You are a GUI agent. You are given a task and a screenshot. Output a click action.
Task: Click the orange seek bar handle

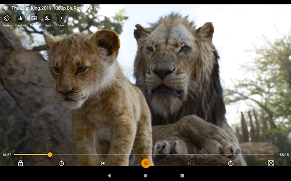(50, 154)
